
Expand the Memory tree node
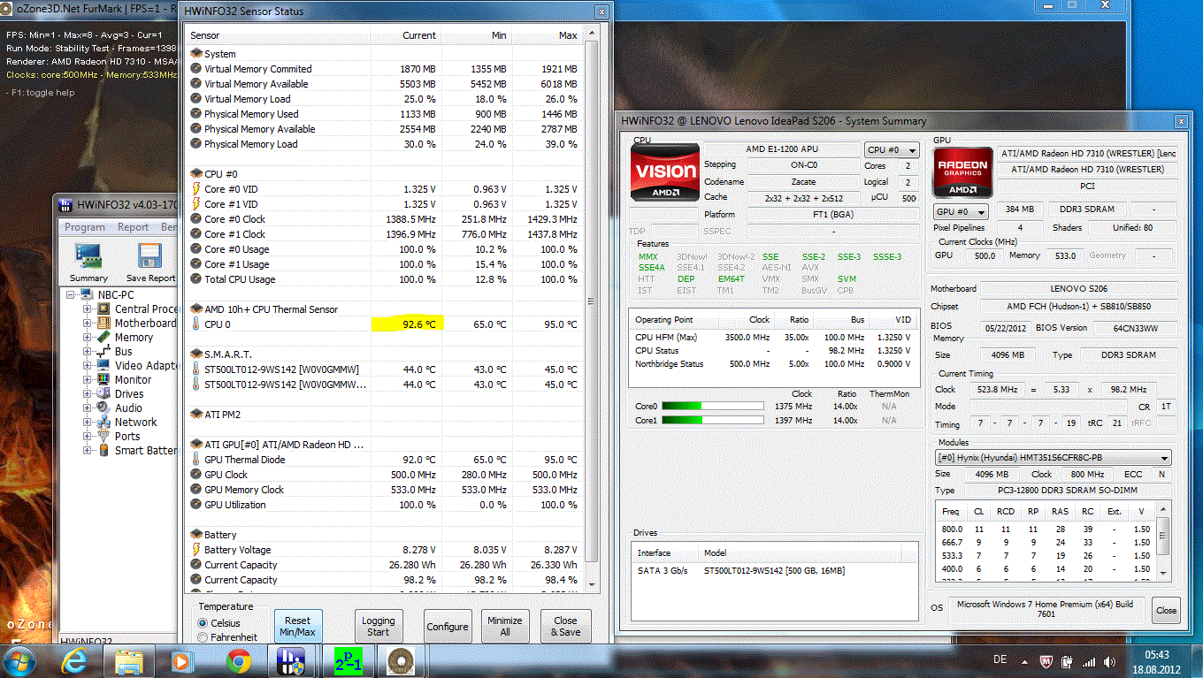(88, 337)
